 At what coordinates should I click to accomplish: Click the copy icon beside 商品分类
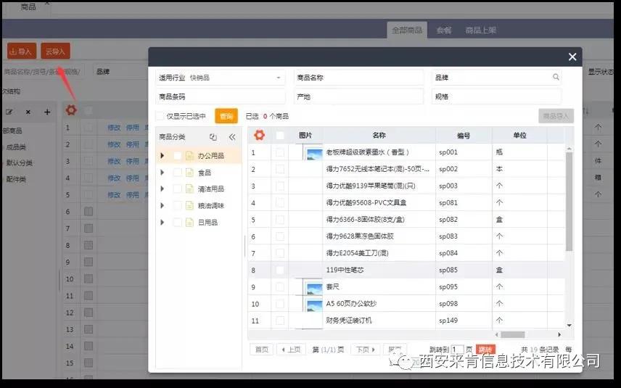(x=213, y=136)
